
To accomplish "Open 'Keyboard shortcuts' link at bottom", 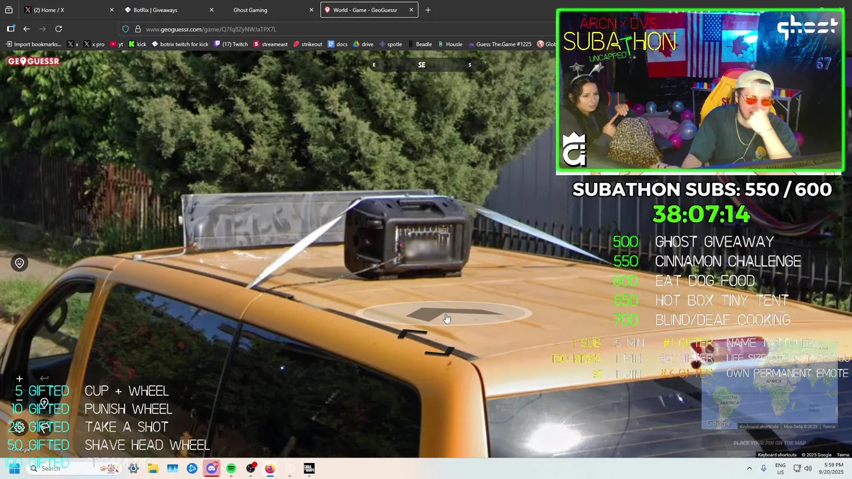I will (x=777, y=455).
